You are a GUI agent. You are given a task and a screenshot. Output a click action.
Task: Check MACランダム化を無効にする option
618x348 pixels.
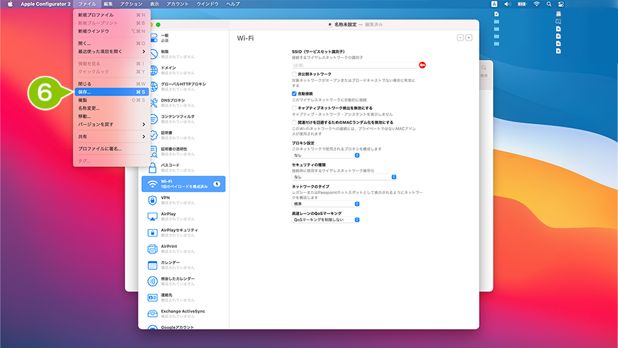[x=294, y=122]
